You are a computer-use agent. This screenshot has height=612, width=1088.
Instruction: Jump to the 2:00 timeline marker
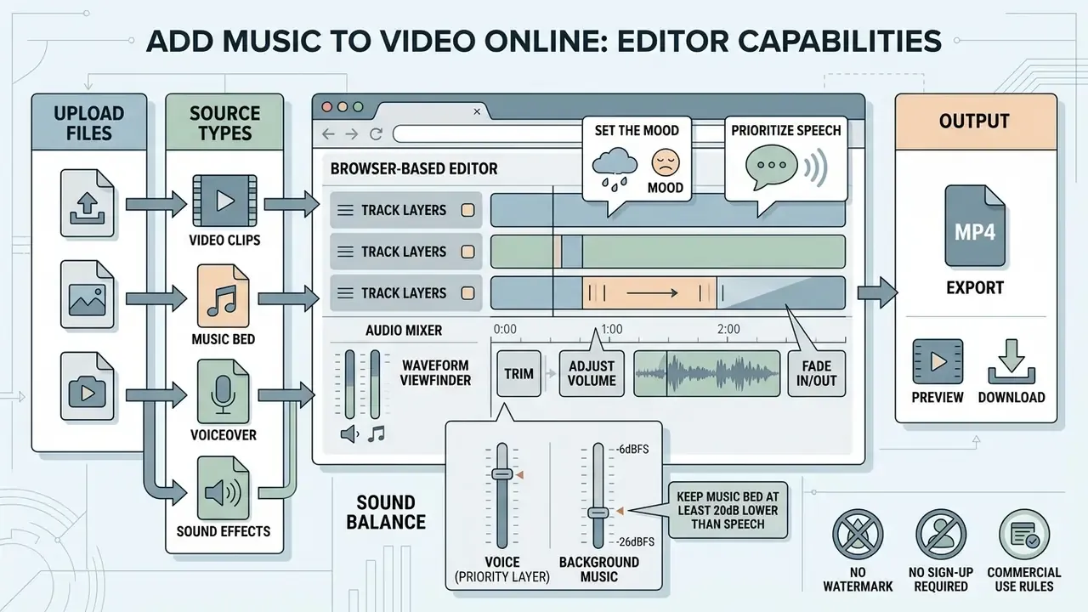[x=729, y=329]
